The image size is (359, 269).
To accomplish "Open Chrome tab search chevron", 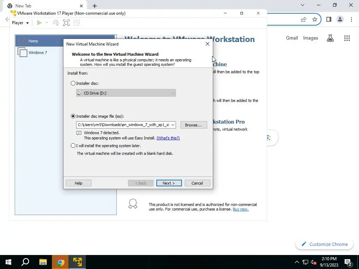I will tap(303, 5).
